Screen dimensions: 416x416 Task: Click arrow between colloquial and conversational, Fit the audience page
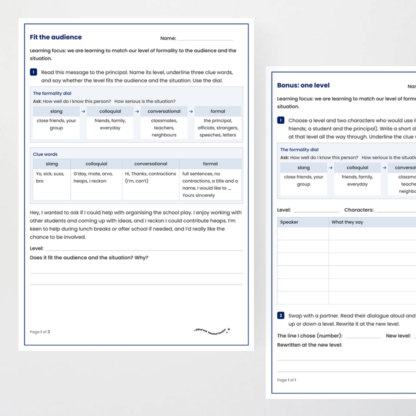tap(137, 111)
